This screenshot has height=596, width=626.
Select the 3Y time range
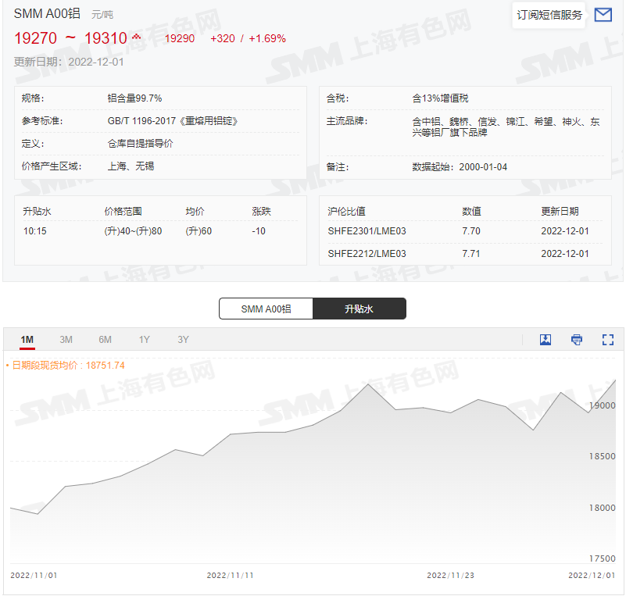click(183, 340)
